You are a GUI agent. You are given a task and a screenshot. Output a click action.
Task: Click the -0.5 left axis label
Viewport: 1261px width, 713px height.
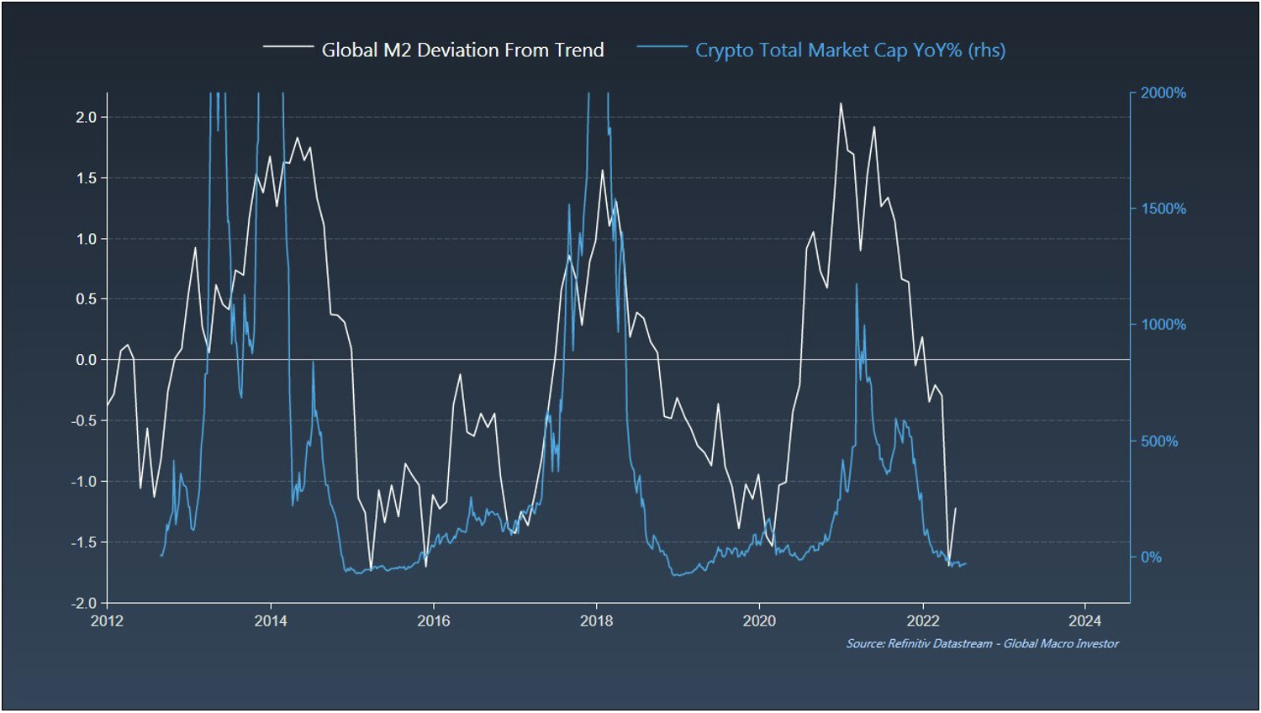[83, 420]
